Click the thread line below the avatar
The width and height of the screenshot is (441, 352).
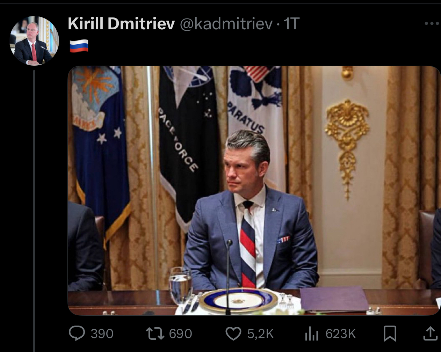tap(34, 210)
